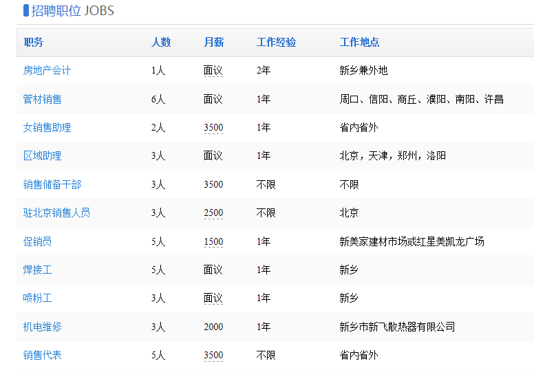Screen dimensions: 534x370
Task: Click the 人数 column header
Action: pos(161,42)
